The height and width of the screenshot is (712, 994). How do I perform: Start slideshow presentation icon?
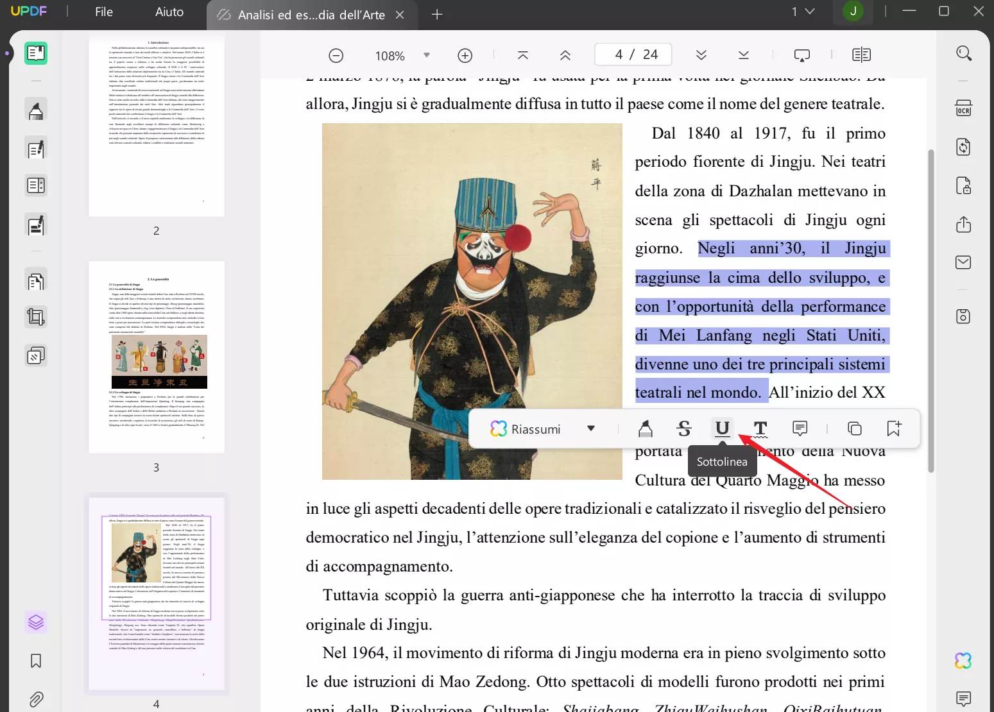point(802,56)
